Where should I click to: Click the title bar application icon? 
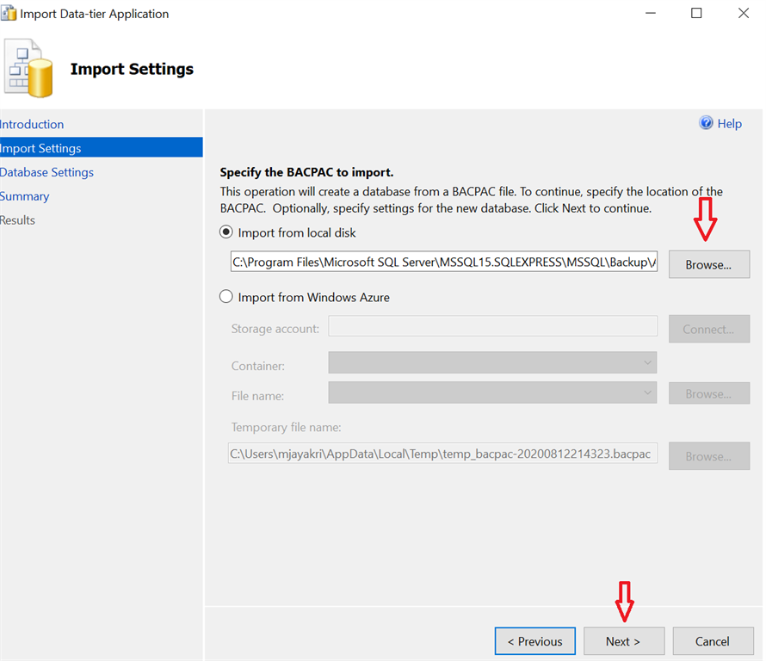[9, 14]
